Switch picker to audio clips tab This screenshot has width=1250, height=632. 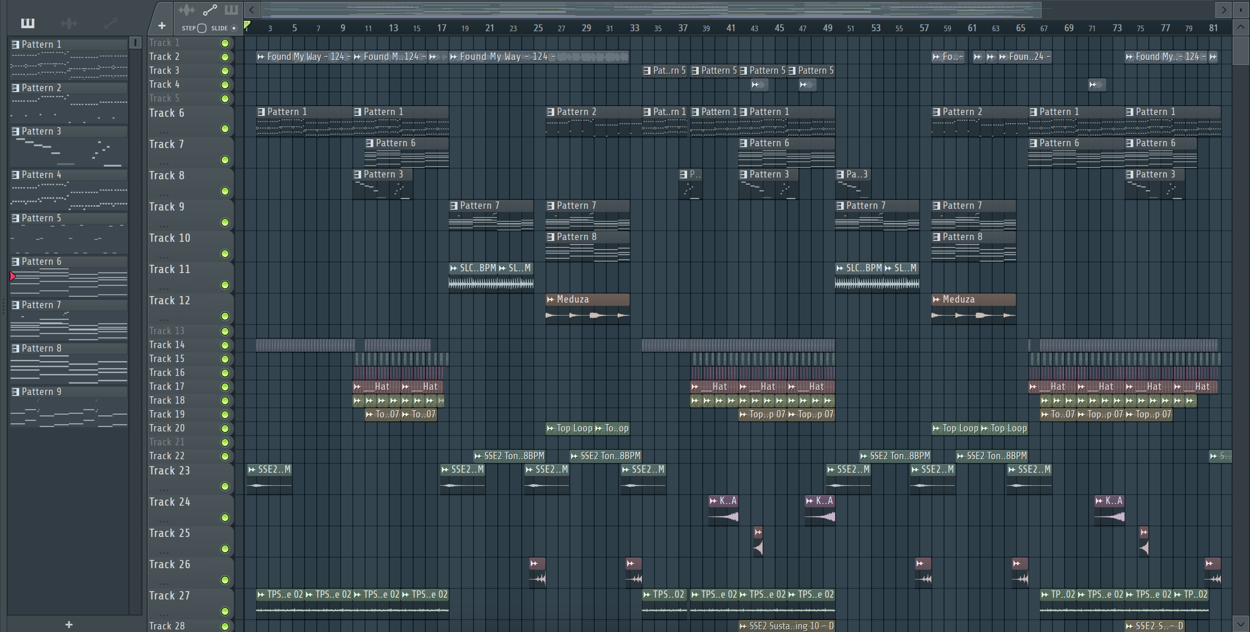[x=69, y=23]
